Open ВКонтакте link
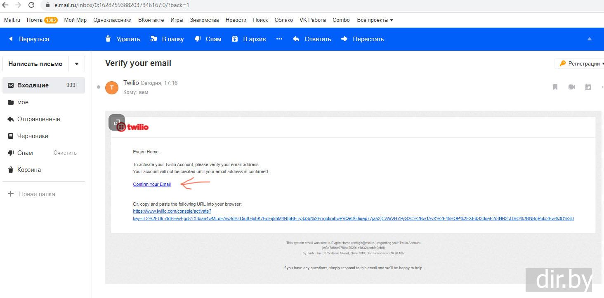Image resolution: width=604 pixels, height=298 pixels. (x=151, y=20)
